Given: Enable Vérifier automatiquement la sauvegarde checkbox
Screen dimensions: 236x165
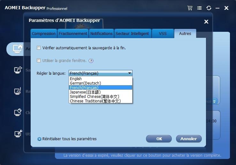Looking at the screenshot, I should coord(39,48).
